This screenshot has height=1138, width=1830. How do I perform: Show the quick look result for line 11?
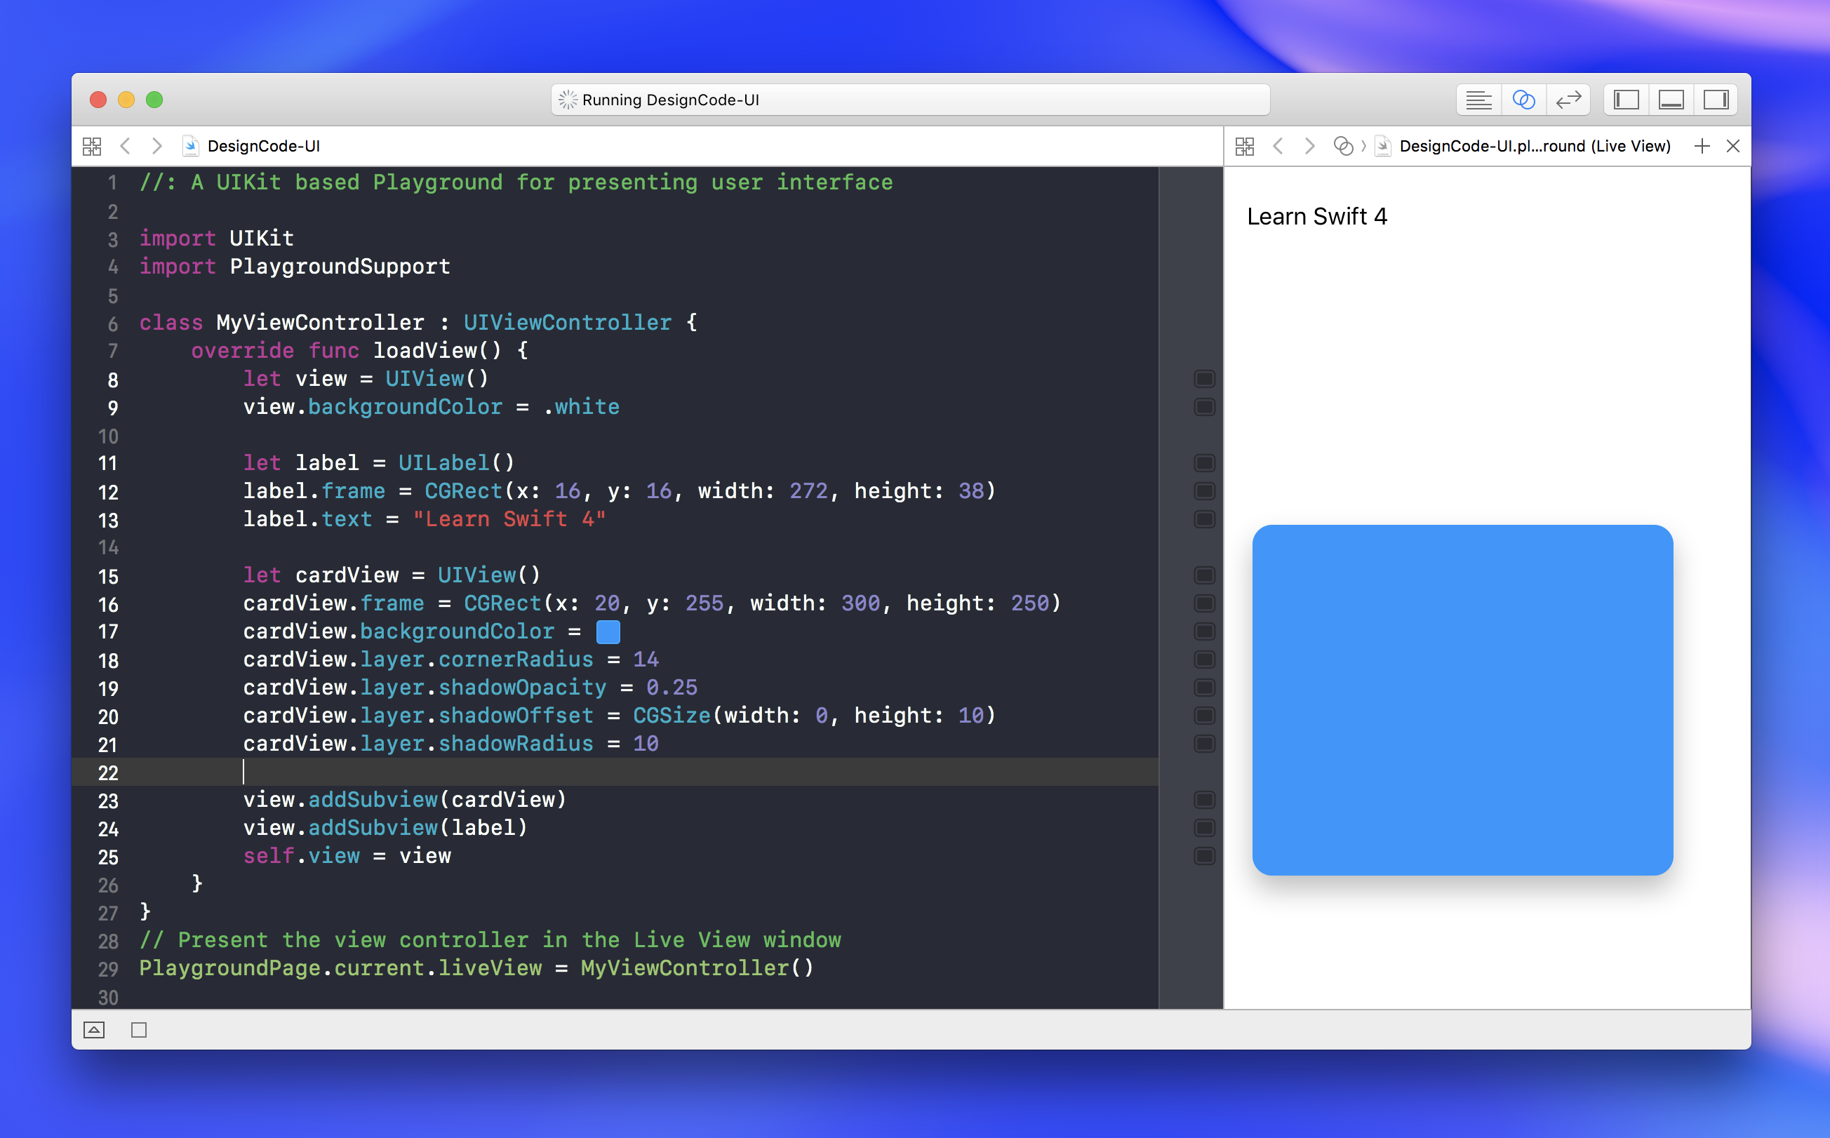tap(1204, 463)
